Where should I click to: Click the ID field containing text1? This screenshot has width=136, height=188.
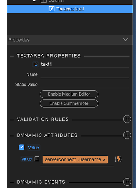[85, 64]
